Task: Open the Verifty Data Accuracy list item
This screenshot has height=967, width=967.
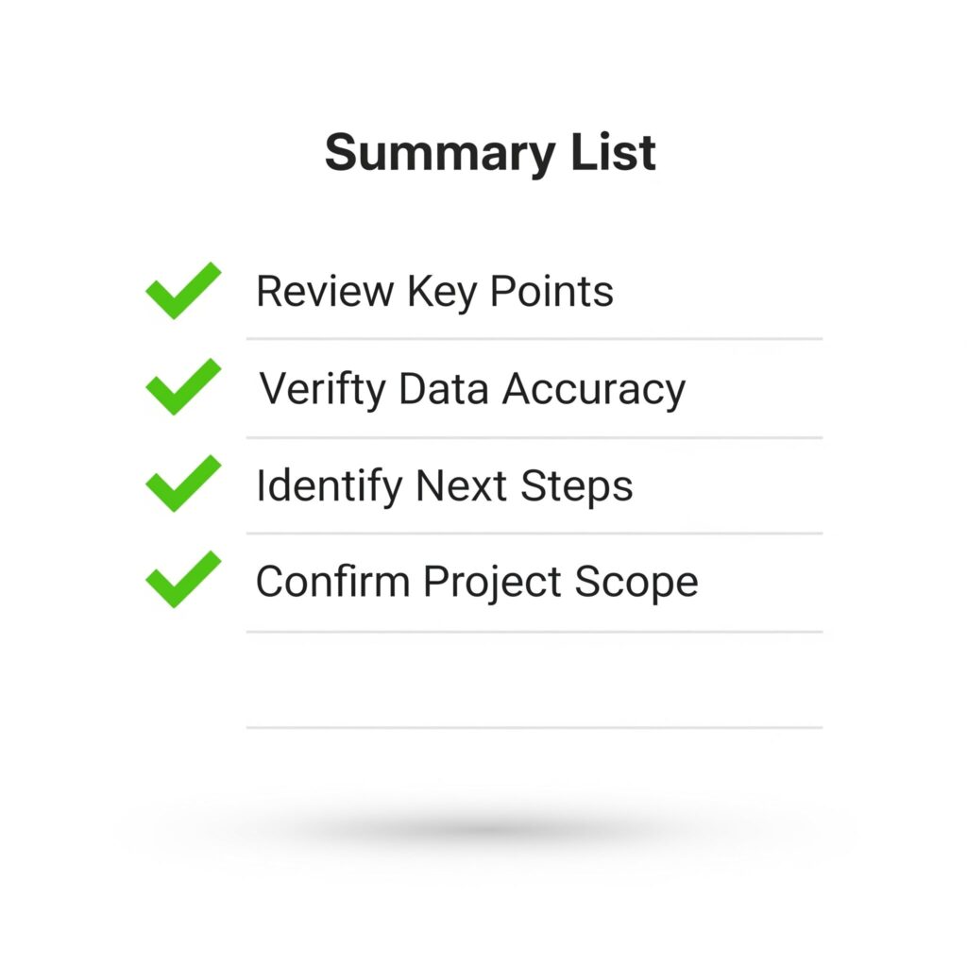Action: coord(472,390)
